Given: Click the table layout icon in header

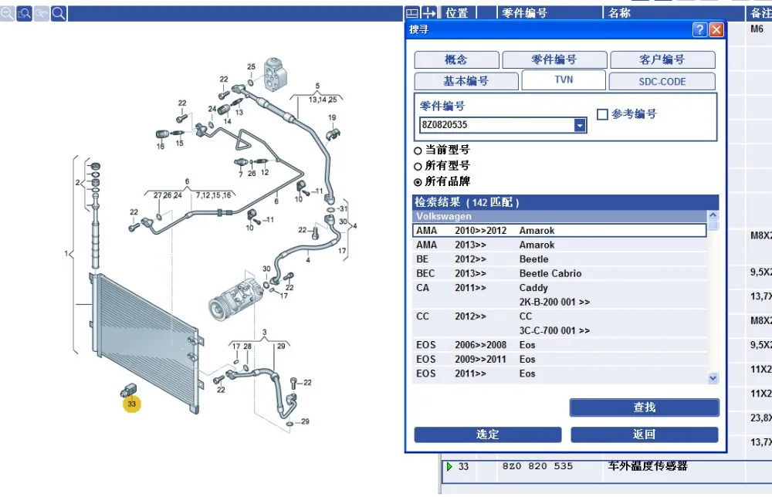Looking at the screenshot, I should [x=412, y=13].
